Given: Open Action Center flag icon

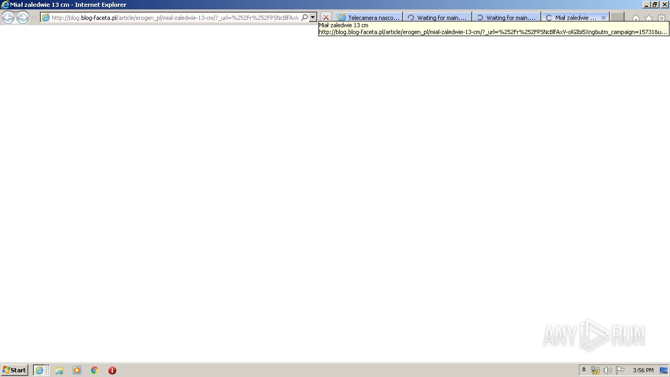Looking at the screenshot, I should (620, 370).
